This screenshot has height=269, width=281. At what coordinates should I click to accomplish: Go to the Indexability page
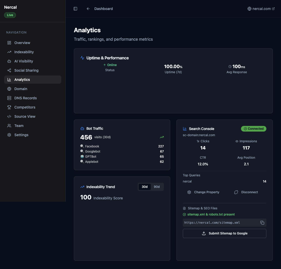tap(33, 52)
